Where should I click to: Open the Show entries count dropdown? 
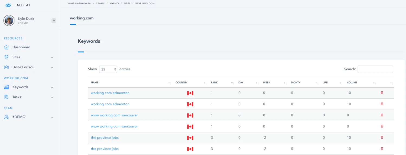(108, 69)
